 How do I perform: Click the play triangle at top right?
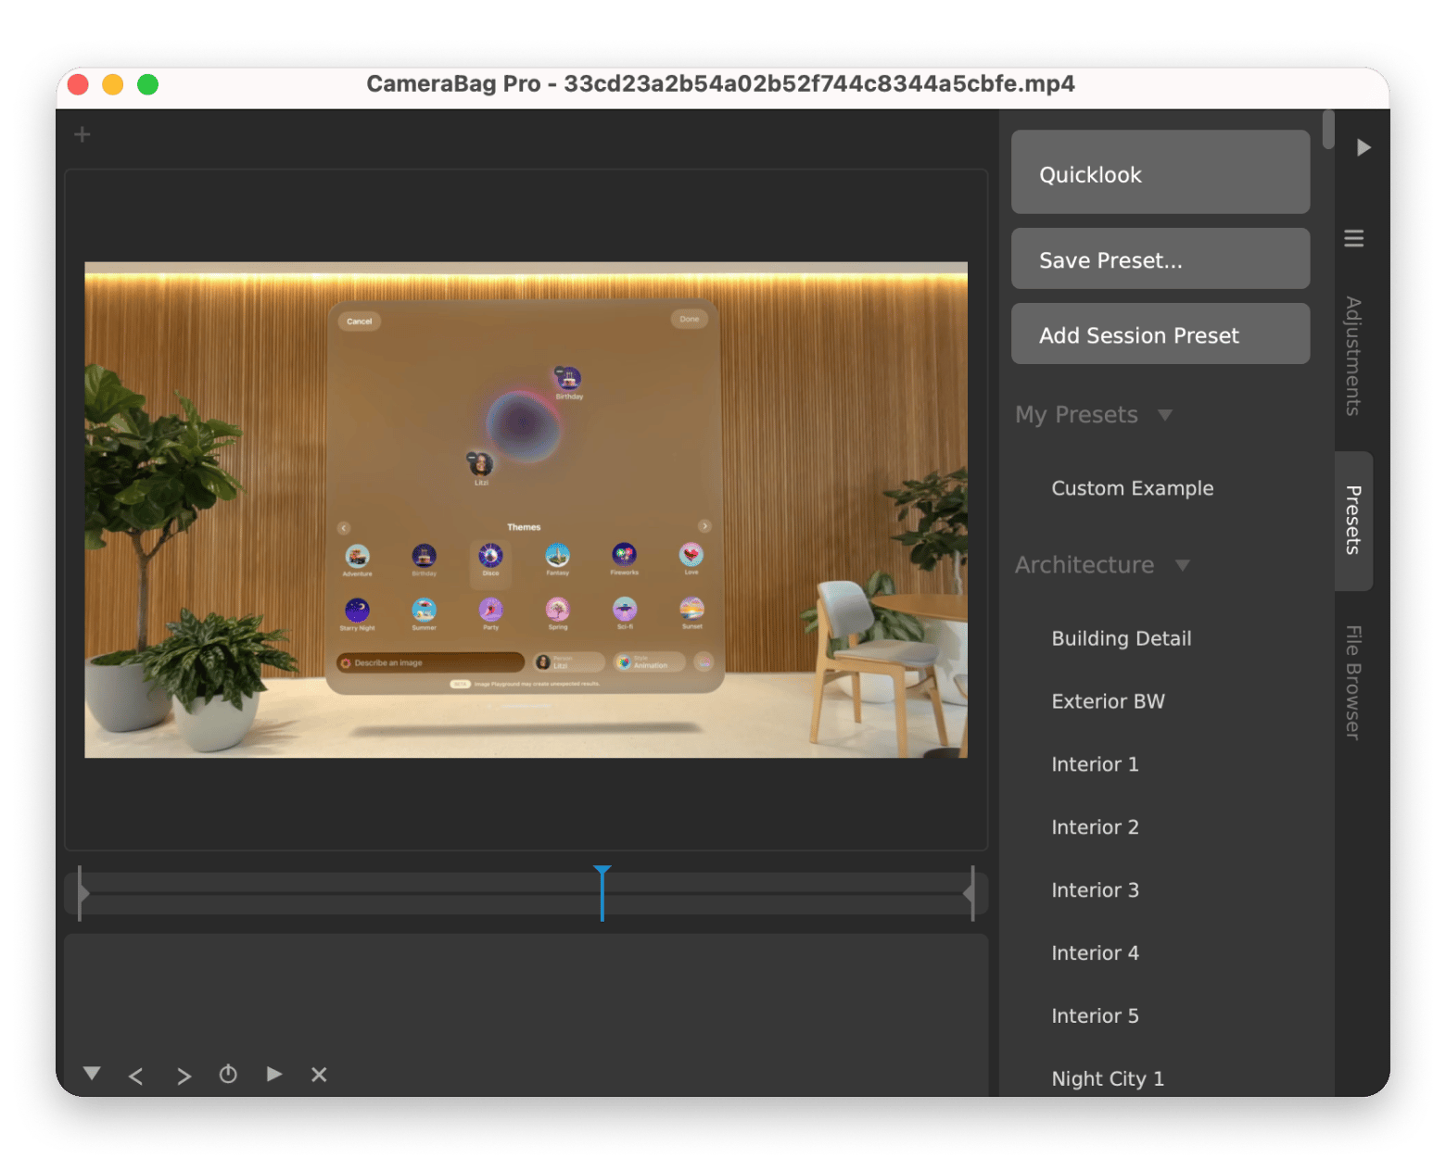[1363, 147]
